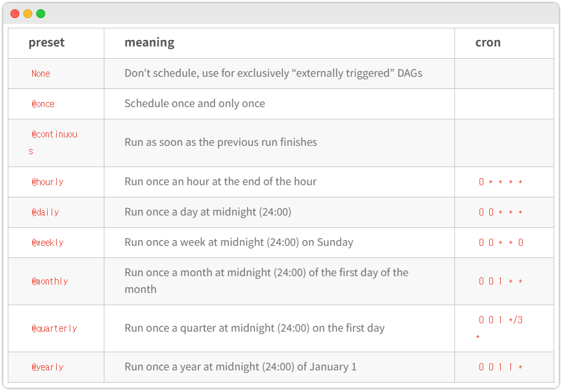Image resolution: width=562 pixels, height=391 pixels.
Task: Click the red close window button
Action: click(x=15, y=14)
